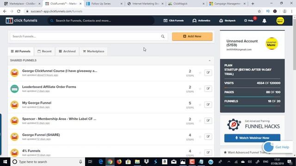The height and width of the screenshot is (166, 296).
Task: Select the All Funnels tab
Action: (x=20, y=51)
